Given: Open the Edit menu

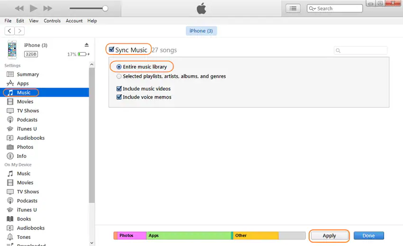Looking at the screenshot, I should click(20, 21).
